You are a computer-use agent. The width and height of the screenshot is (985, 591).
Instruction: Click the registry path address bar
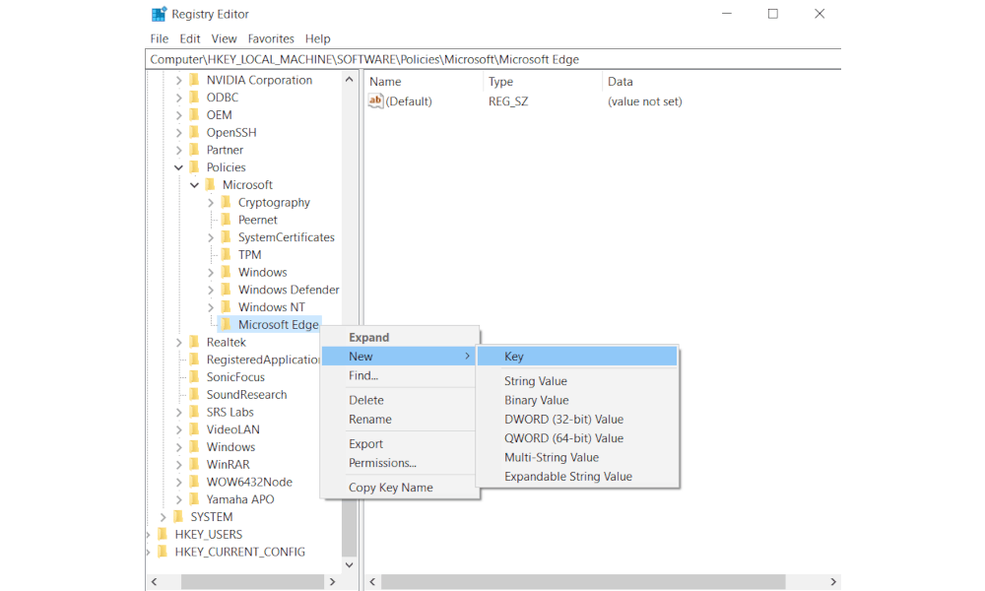[x=493, y=60]
